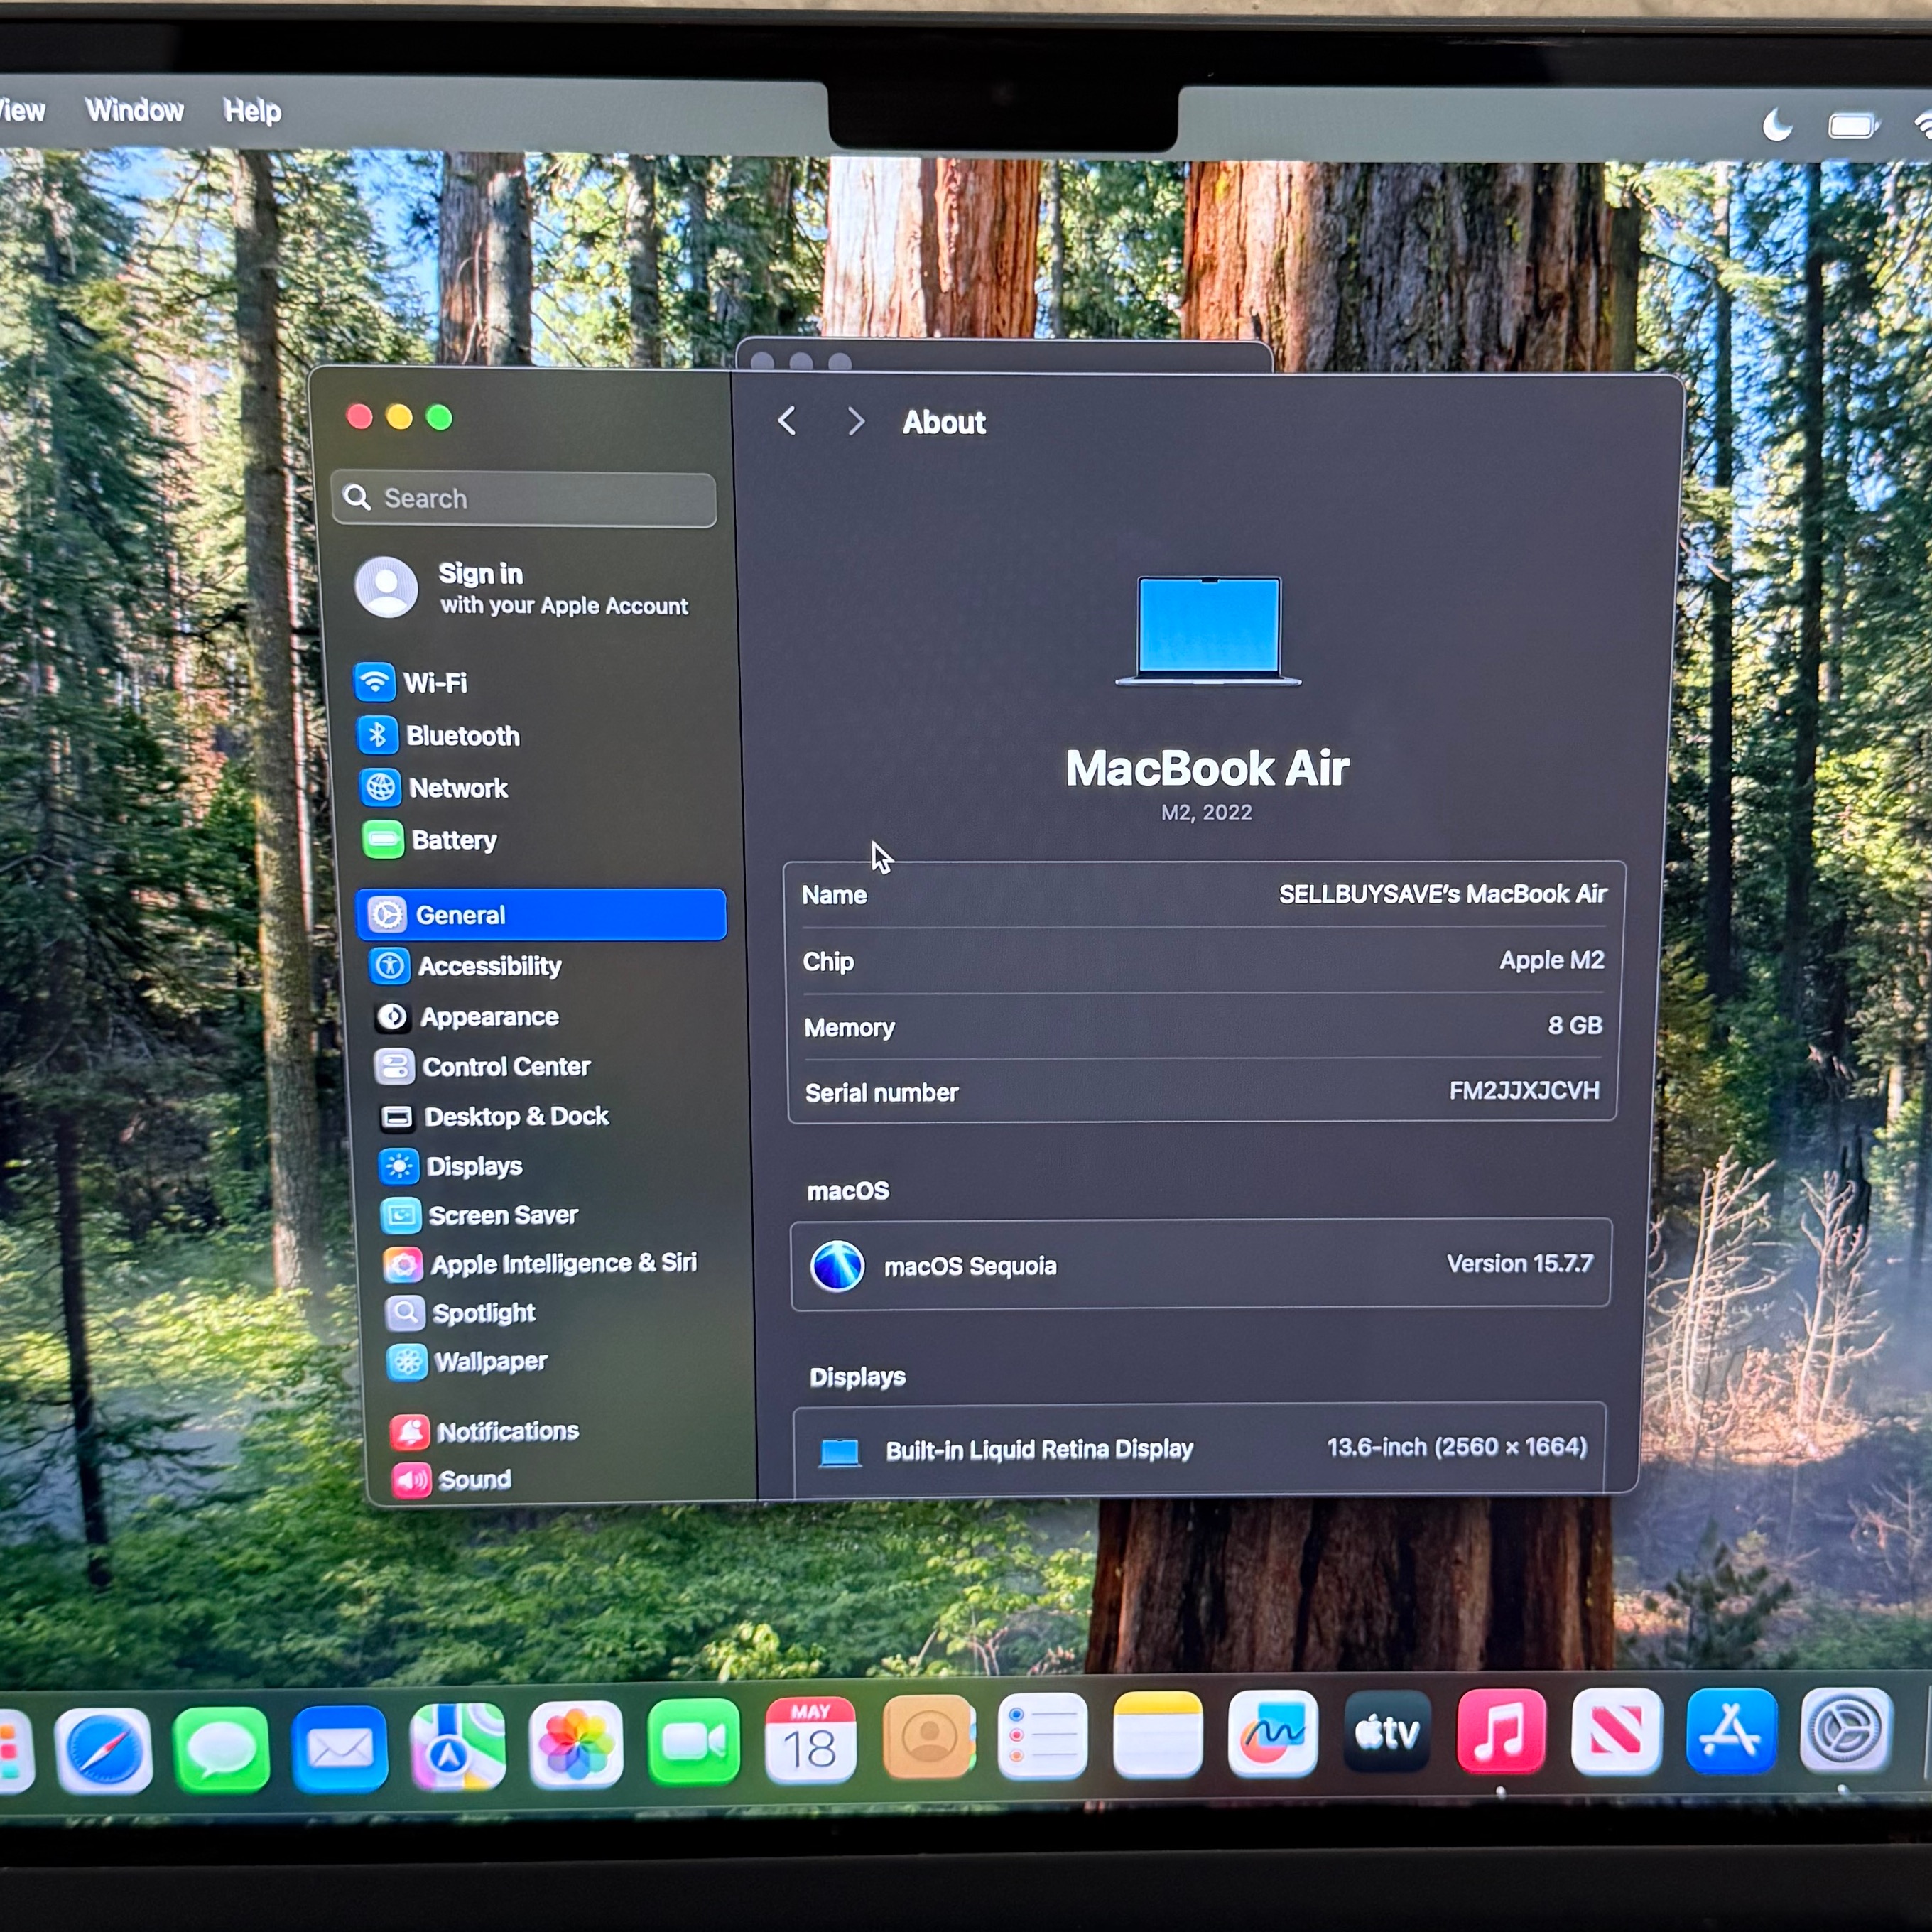The image size is (1932, 1932).
Task: Open Wallpaper settings
Action: click(x=468, y=1362)
